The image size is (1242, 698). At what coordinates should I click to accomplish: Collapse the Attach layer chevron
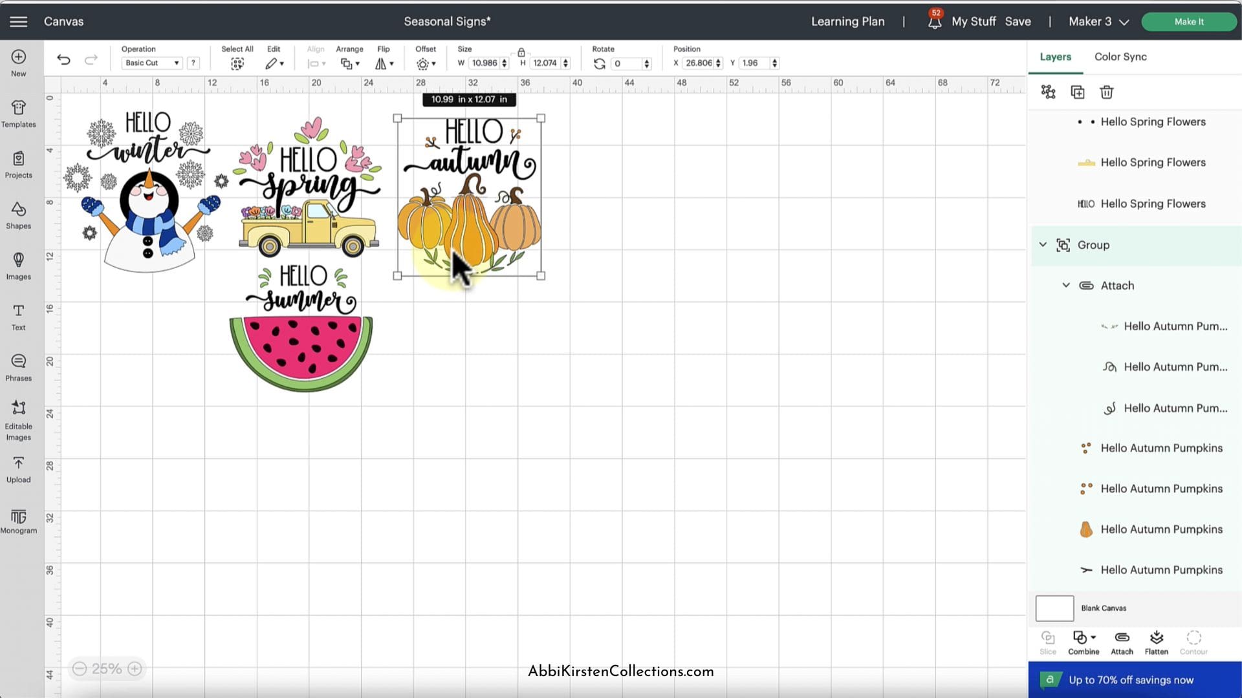coord(1066,285)
